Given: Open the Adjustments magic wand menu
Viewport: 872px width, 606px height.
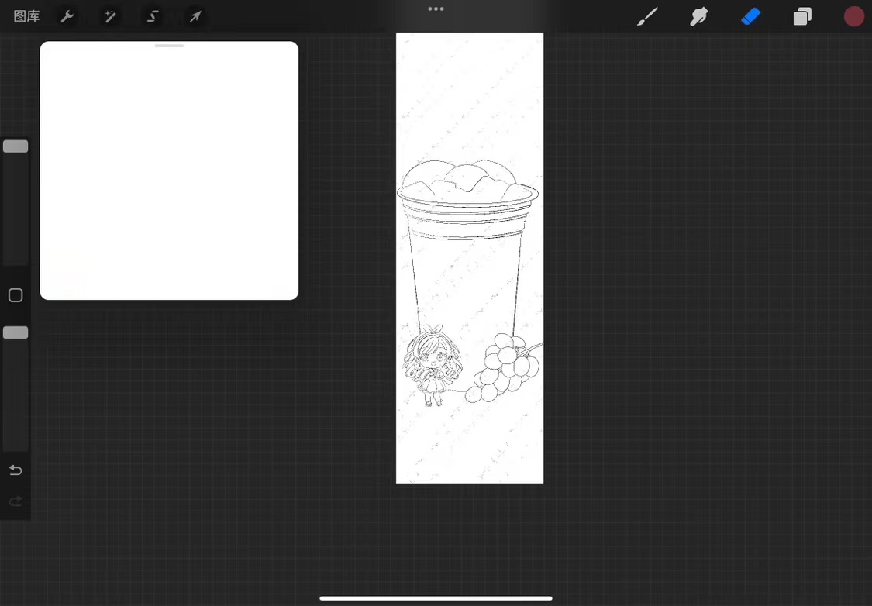Looking at the screenshot, I should pyautogui.click(x=110, y=17).
